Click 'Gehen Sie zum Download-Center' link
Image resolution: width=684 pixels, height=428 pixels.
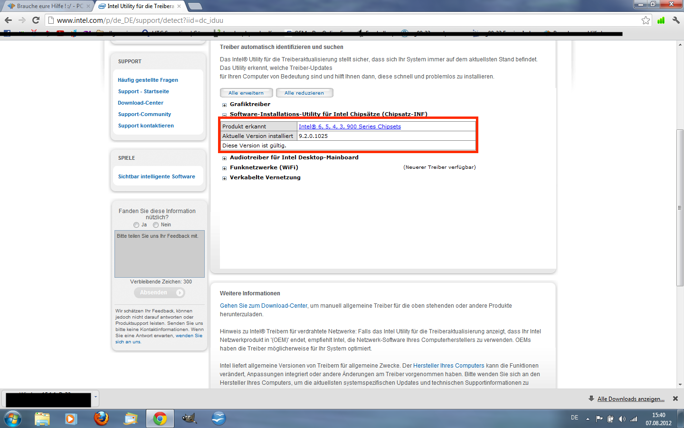[264, 306]
